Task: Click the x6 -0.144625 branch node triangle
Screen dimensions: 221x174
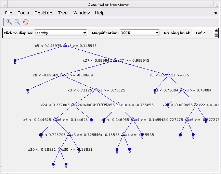Action: point(55,119)
